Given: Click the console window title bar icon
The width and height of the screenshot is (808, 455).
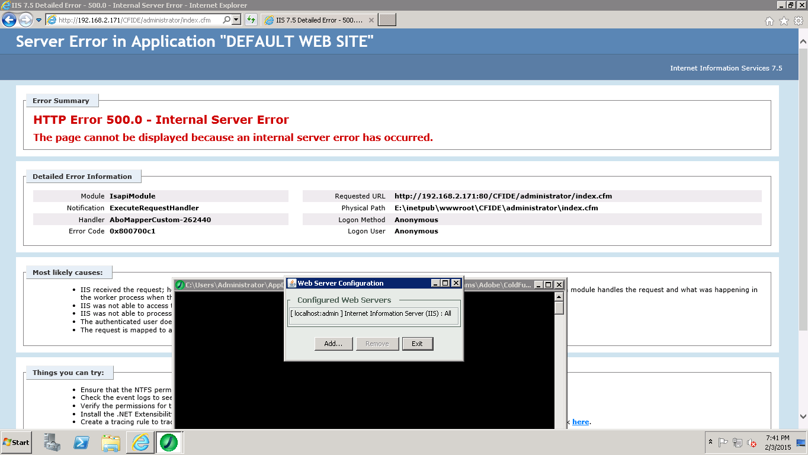Looking at the screenshot, I should pos(180,285).
